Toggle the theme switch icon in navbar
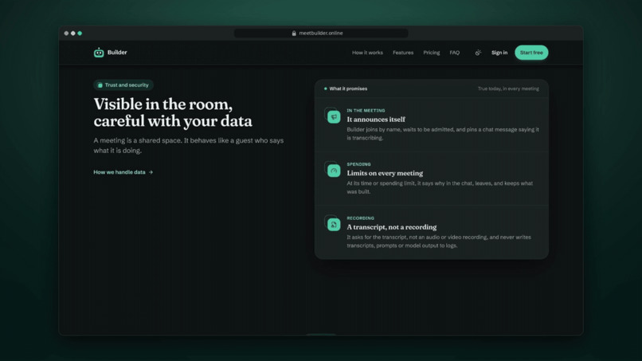This screenshot has height=361, width=642. point(478,53)
